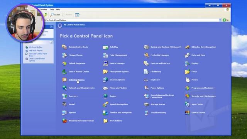Open the Mouse icon
The width and height of the screenshot is (247, 139).
(187, 80)
